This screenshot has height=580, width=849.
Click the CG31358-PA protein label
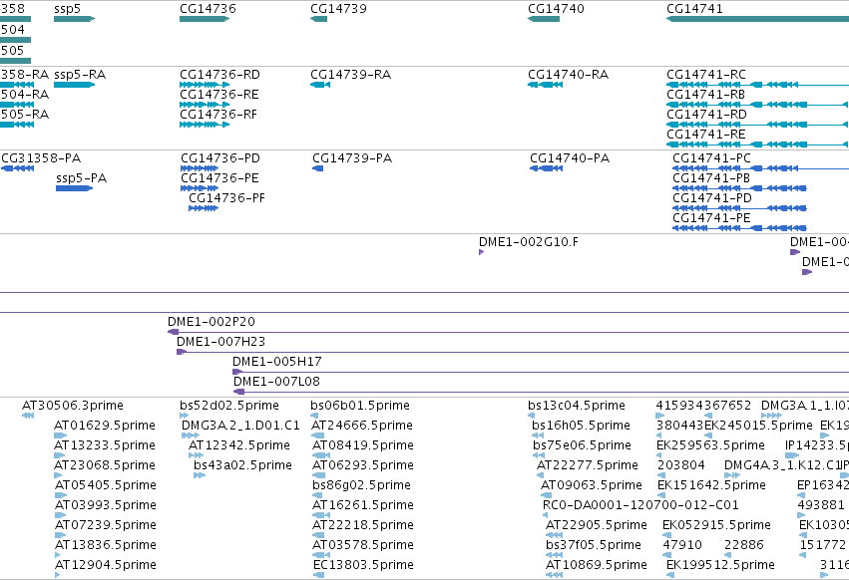(41, 158)
